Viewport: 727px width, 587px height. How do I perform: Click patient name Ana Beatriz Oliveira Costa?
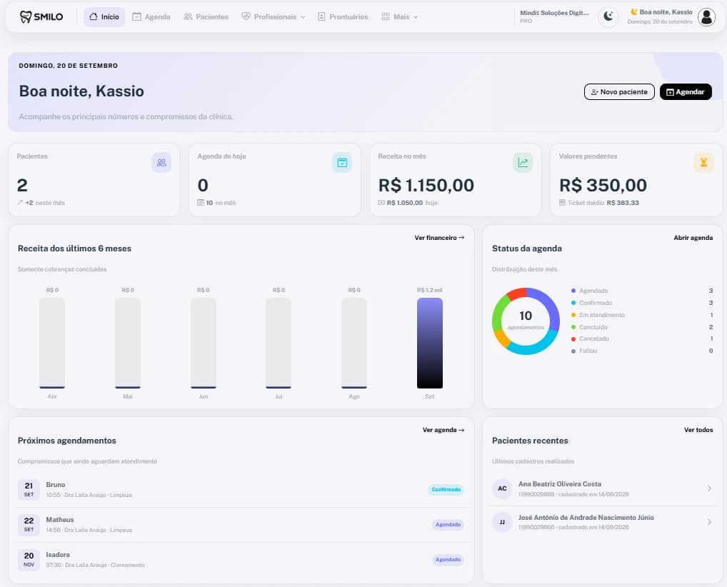tap(560, 484)
